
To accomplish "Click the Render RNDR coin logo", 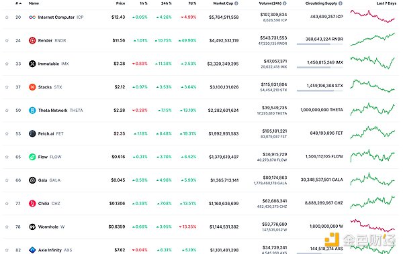I will 32,40.
